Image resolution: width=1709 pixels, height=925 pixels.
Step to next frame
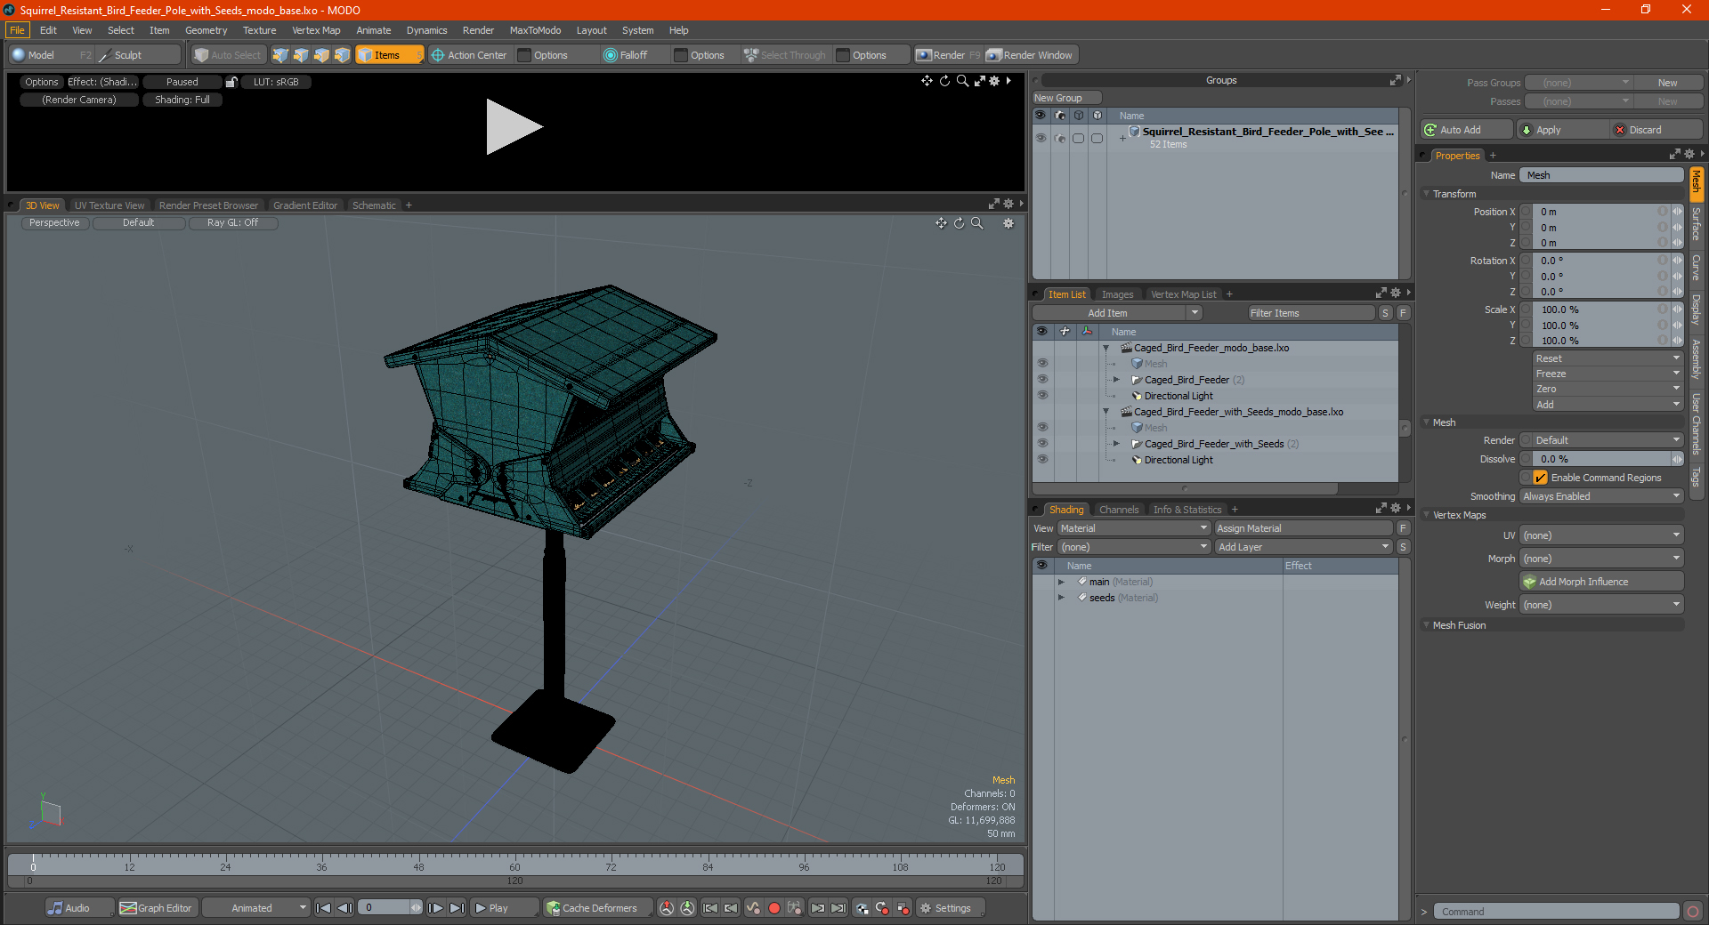(x=435, y=908)
